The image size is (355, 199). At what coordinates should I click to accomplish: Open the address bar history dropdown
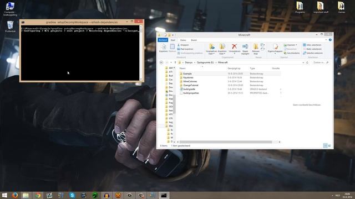pos(303,62)
